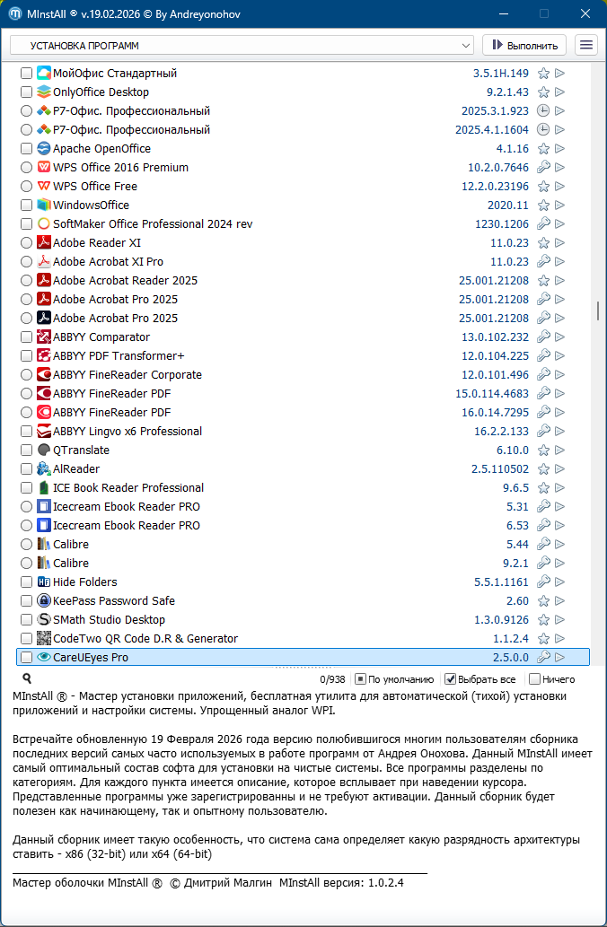Open the hamburger menu button
607x927 pixels.
coord(586,45)
